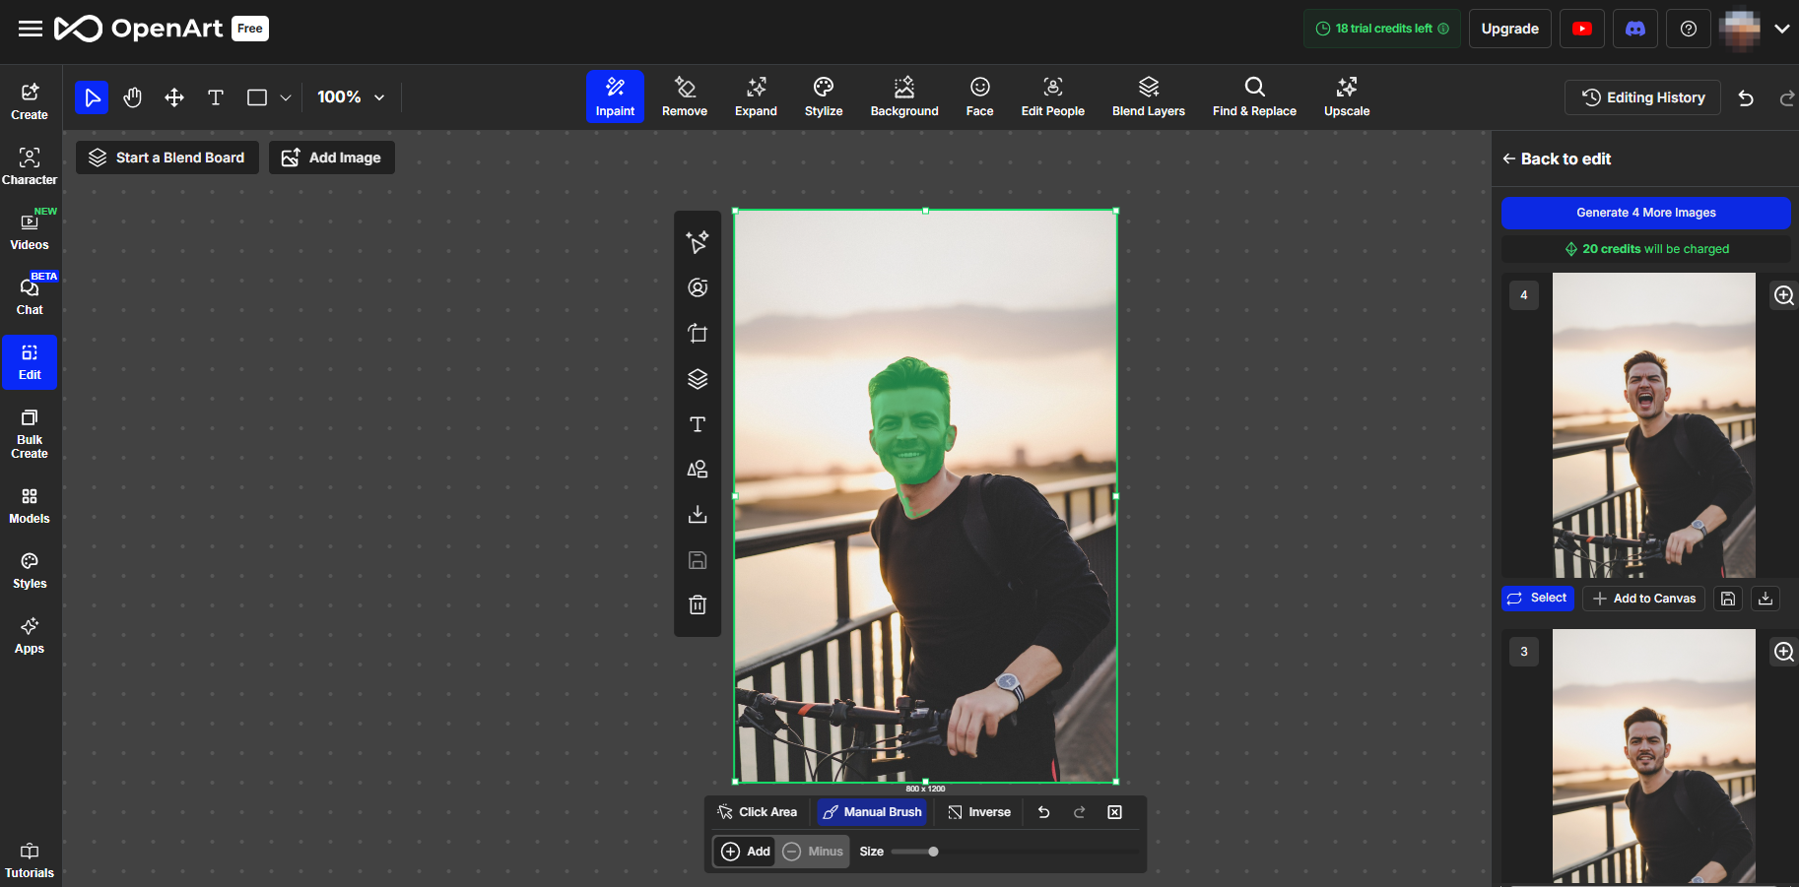Open Apps in sidebar
This screenshot has width=1799, height=887.
30,636
